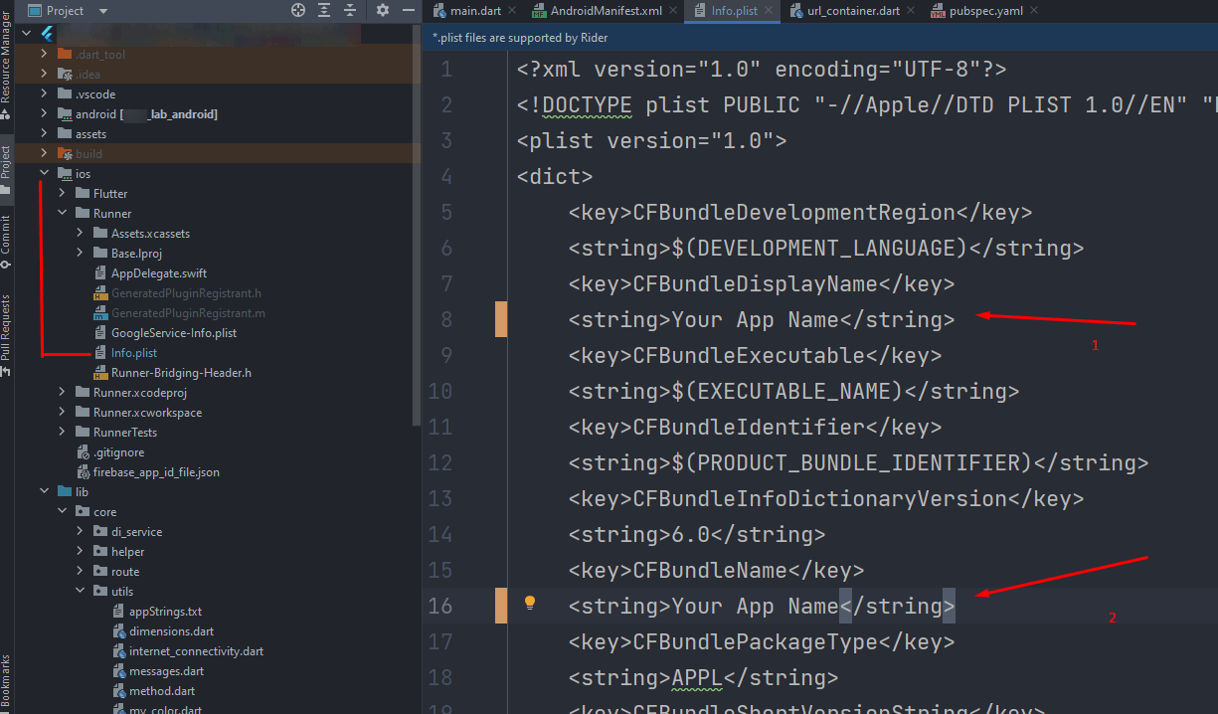Select AppDelegate.swift in the project tree
Image resolution: width=1218 pixels, height=714 pixels.
coord(158,273)
